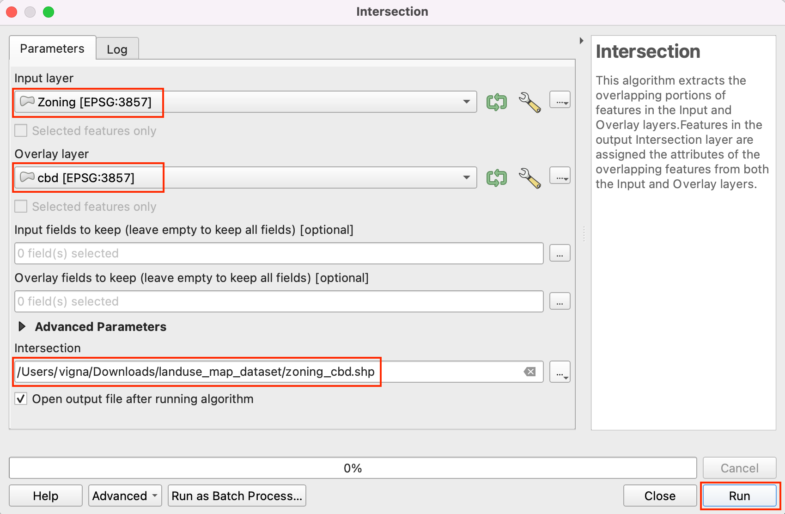Click browse button beside Overlay layer
The height and width of the screenshot is (514, 785).
click(560, 176)
